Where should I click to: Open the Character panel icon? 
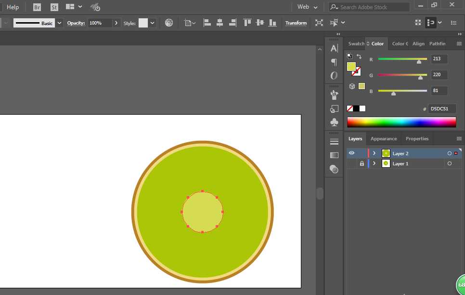334,48
